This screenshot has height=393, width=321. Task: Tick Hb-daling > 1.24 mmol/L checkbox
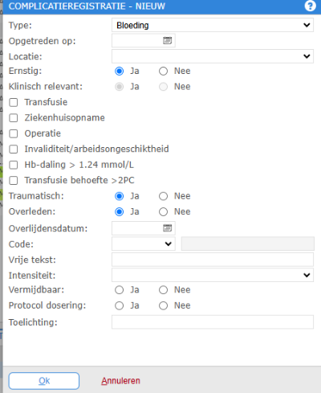(14, 165)
